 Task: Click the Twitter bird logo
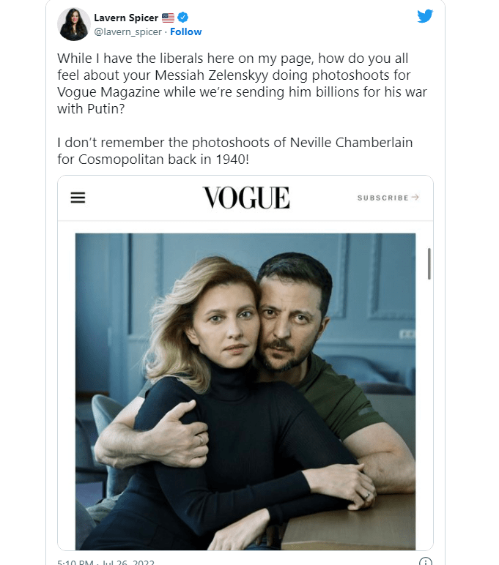pos(425,16)
